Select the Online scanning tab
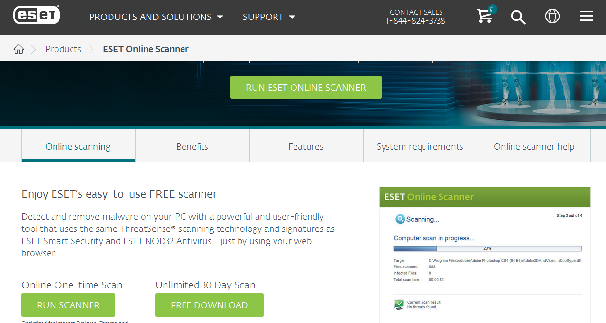Viewport: 606px width, 323px height. [x=78, y=147]
